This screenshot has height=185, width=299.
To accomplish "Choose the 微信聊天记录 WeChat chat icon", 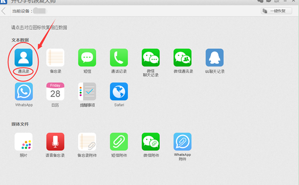I will (x=151, y=57).
